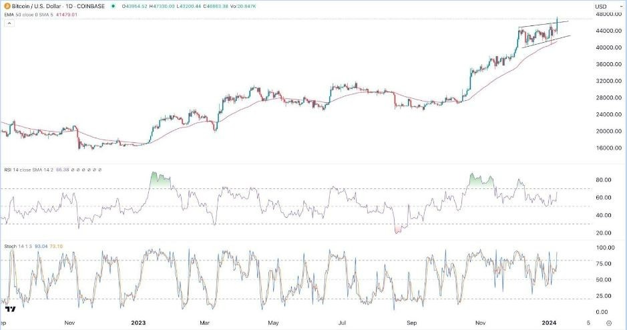Click the 32000.00 price axis label

click(x=608, y=81)
